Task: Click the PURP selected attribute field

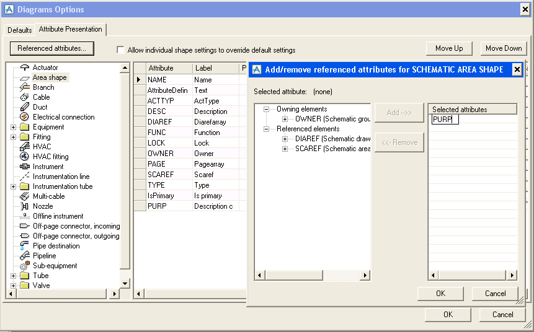Action: pyautogui.click(x=445, y=120)
